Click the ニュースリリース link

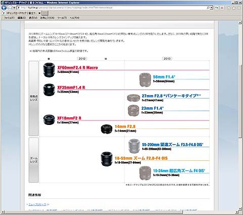(x=37, y=204)
